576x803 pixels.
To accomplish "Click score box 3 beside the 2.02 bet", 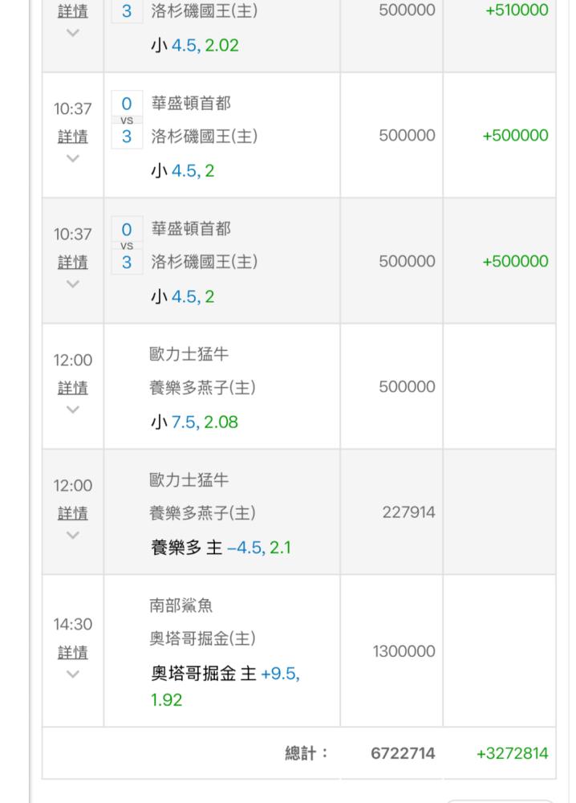I will pos(127,11).
